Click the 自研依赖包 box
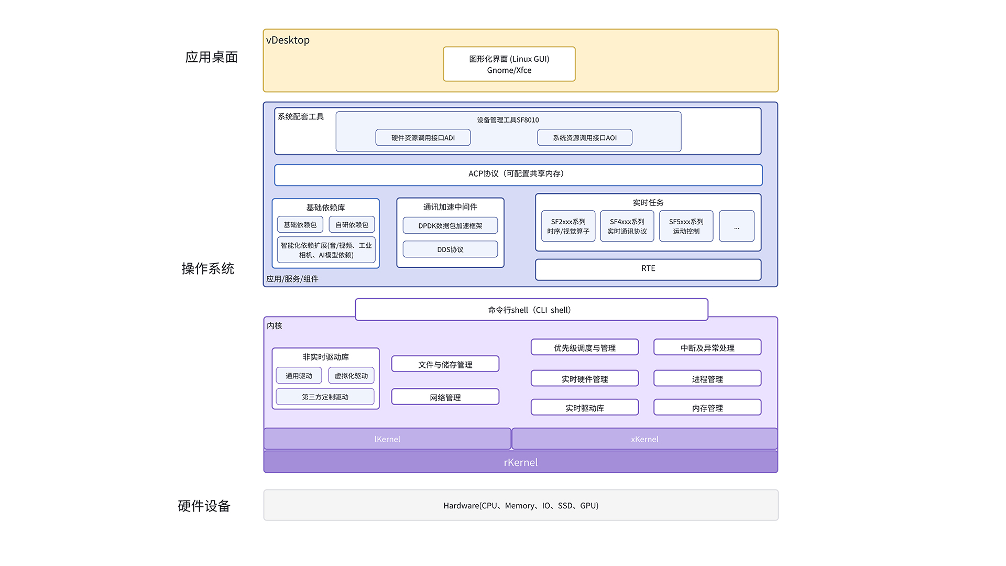The width and height of the screenshot is (1006, 566). 352,225
